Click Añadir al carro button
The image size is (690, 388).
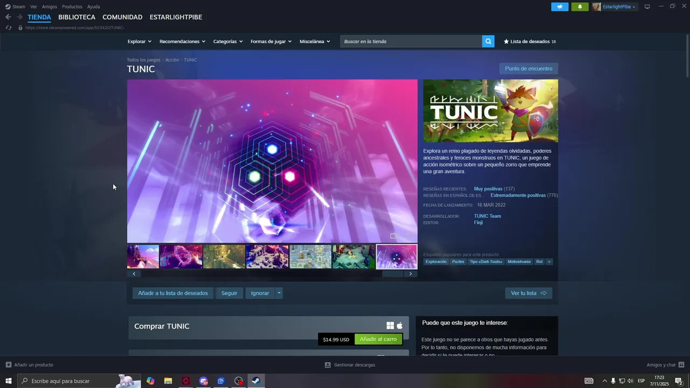coord(378,339)
